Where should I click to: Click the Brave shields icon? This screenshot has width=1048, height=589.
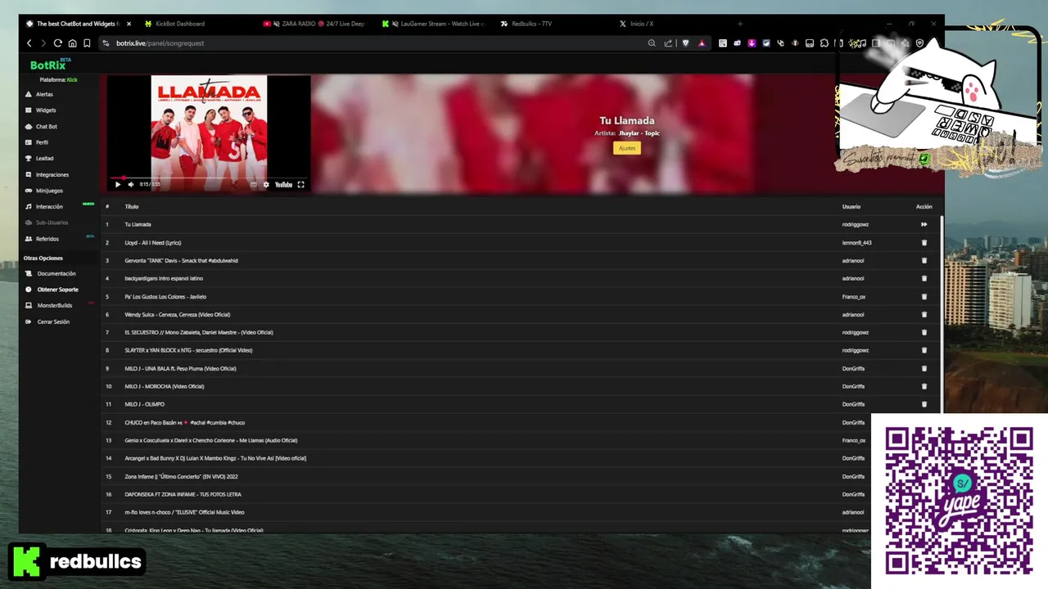(686, 43)
